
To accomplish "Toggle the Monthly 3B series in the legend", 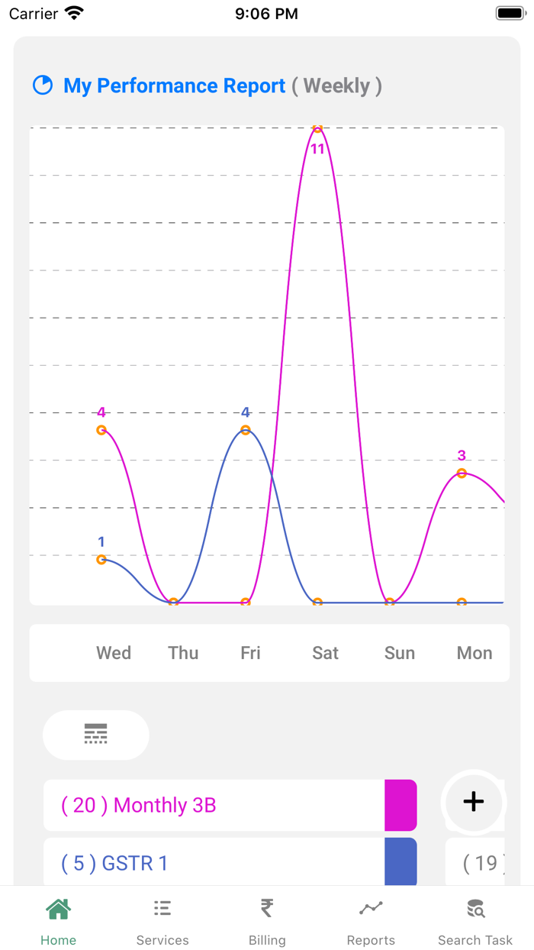I will (x=229, y=806).
